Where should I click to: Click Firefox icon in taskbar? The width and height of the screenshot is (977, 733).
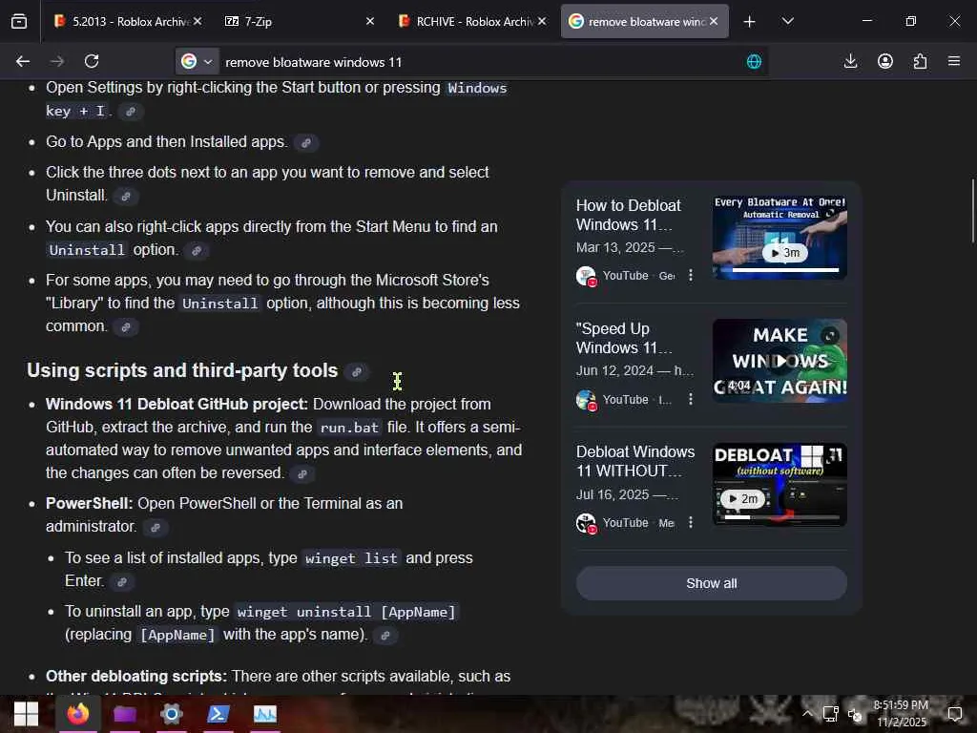click(x=78, y=714)
